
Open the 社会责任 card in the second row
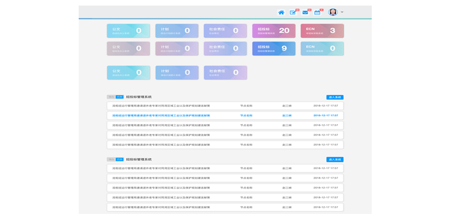point(225,49)
